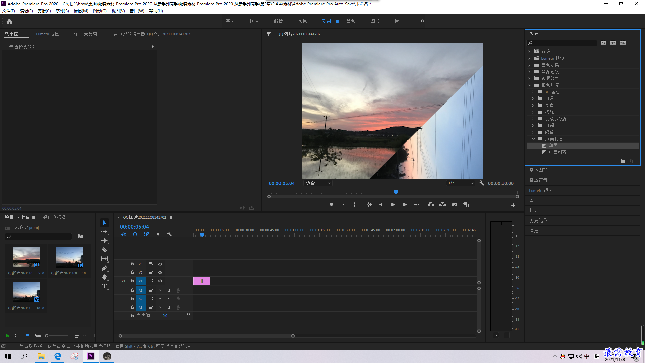The image size is (645, 363).
Task: Switch to 颜色 workspace tab
Action: coord(302,21)
